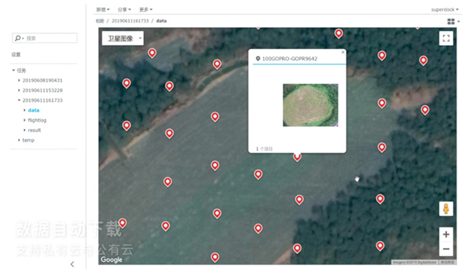Click the 100GOPRO-GOPR9642 popup title
The height and width of the screenshot is (271, 465).
290,59
